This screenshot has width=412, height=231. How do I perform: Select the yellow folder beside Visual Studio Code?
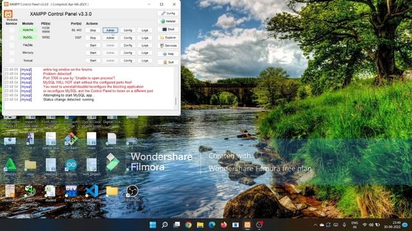(112, 191)
